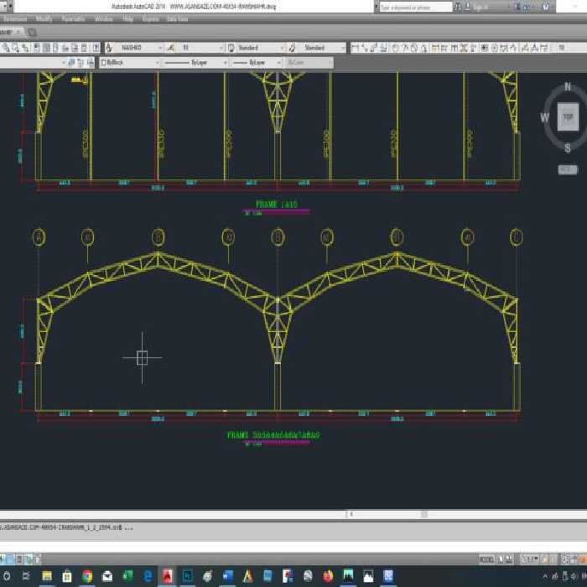Open Firefox from the taskbar
Image resolution: width=587 pixels, height=587 pixels.
pos(327,575)
